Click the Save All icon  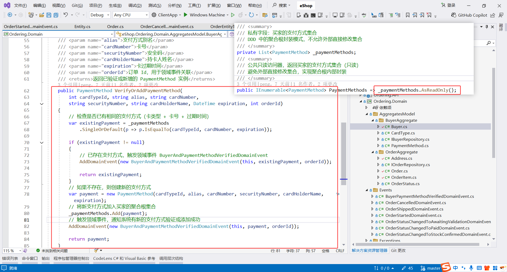tap(56, 15)
